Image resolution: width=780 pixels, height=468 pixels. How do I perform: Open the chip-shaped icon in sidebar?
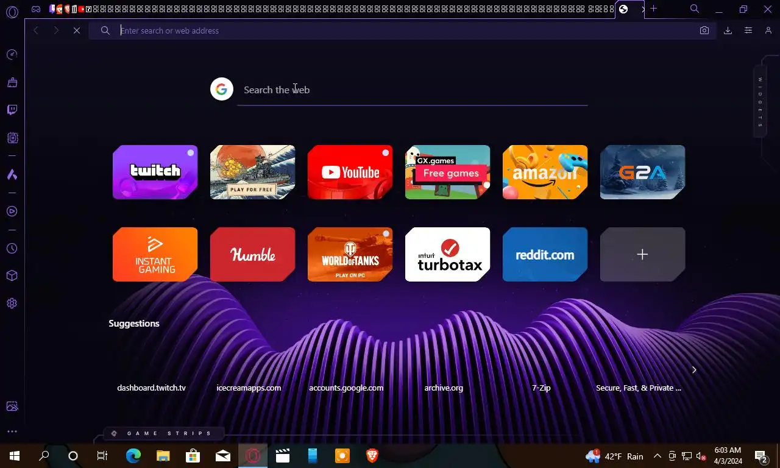[12, 138]
